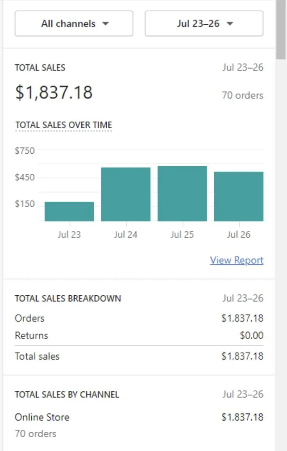Click the $750 y-axis label
This screenshot has height=451, width=287.
pyautogui.click(x=25, y=151)
